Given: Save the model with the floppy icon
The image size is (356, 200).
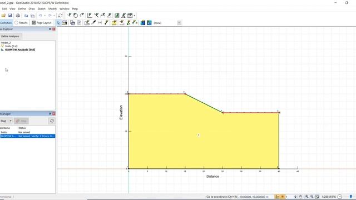Looking at the screenshot, I should tap(10, 16).
